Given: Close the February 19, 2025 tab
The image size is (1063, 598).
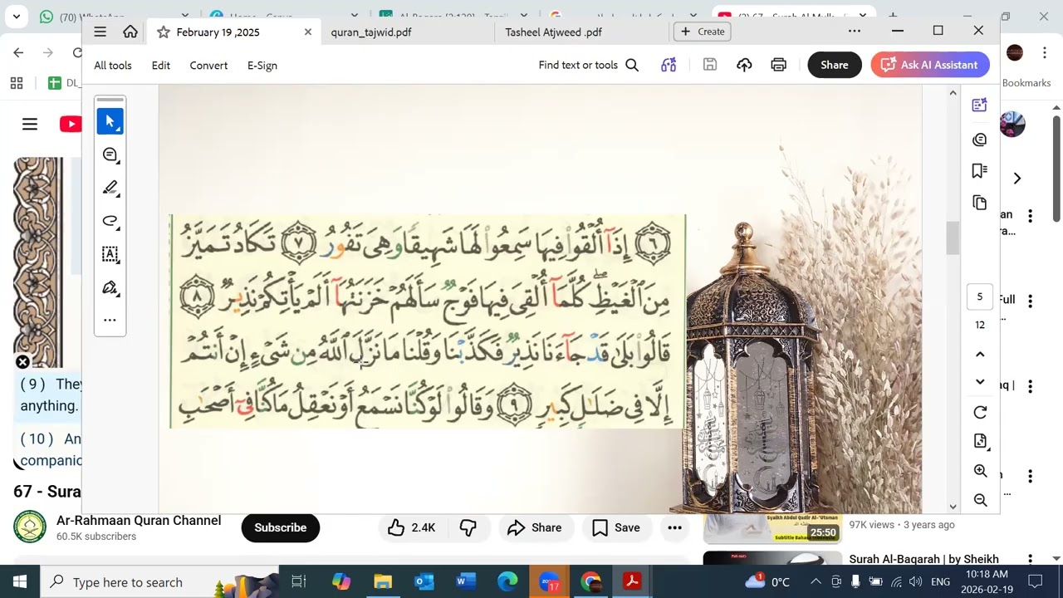Looking at the screenshot, I should [x=307, y=32].
